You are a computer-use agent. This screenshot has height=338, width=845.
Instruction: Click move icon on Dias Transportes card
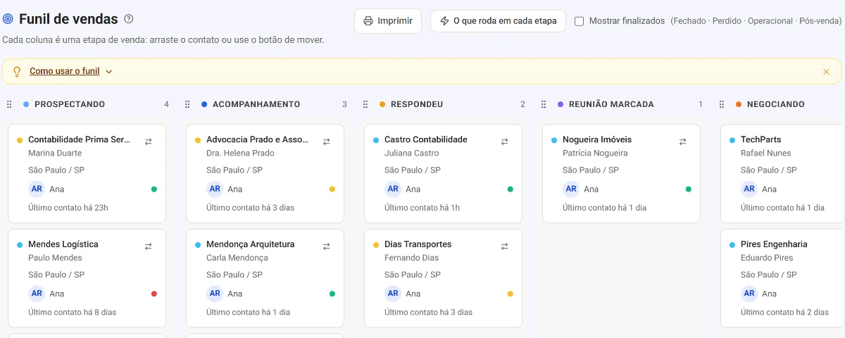click(x=505, y=246)
